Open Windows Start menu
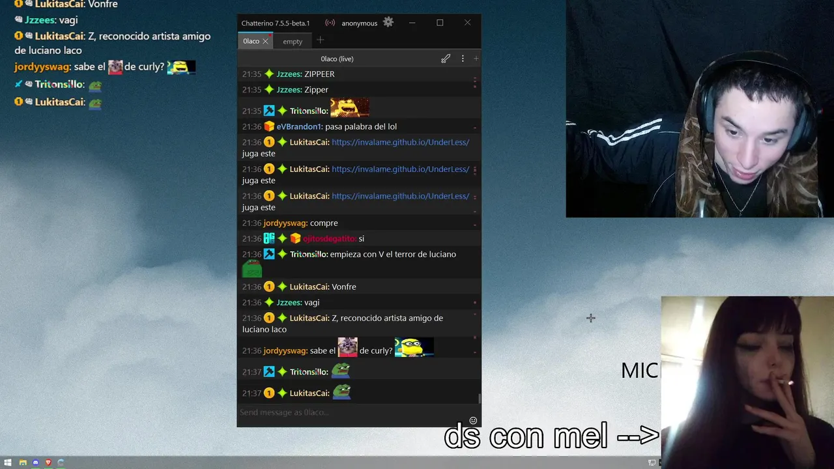834x469 pixels. [8, 462]
